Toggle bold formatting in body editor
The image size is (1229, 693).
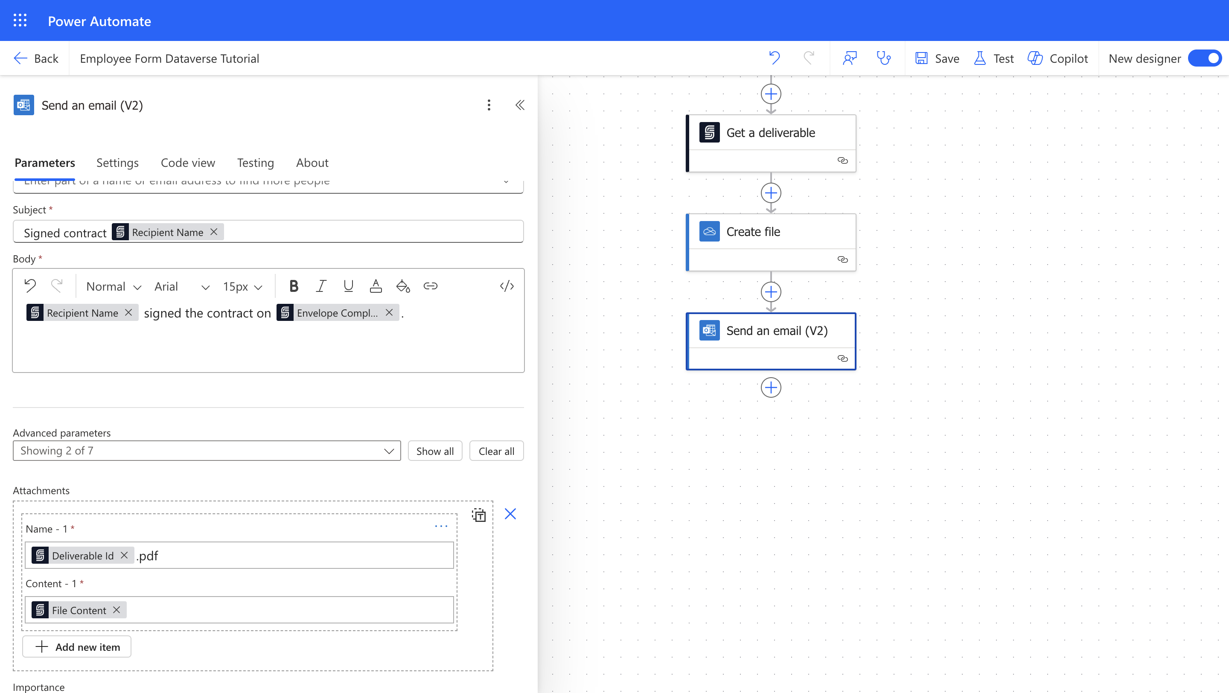(294, 286)
